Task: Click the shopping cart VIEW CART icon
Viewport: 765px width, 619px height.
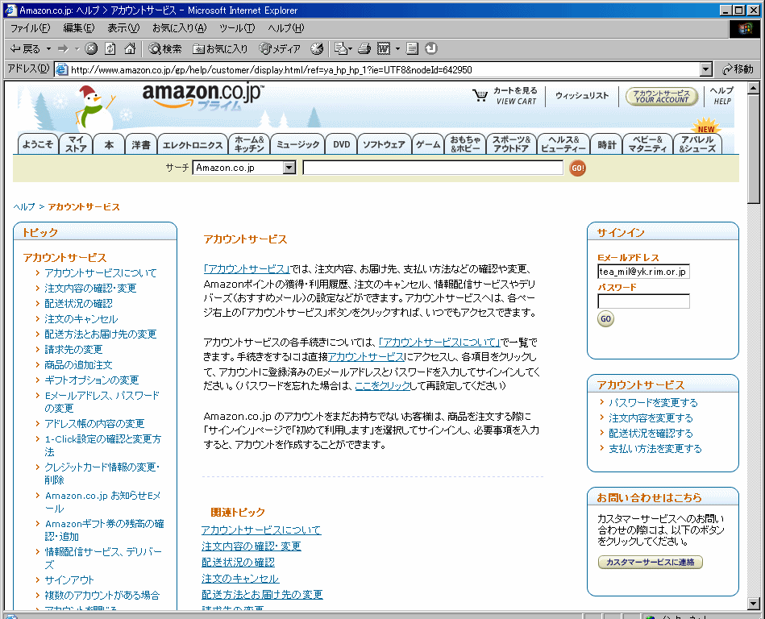Action: click(x=480, y=96)
